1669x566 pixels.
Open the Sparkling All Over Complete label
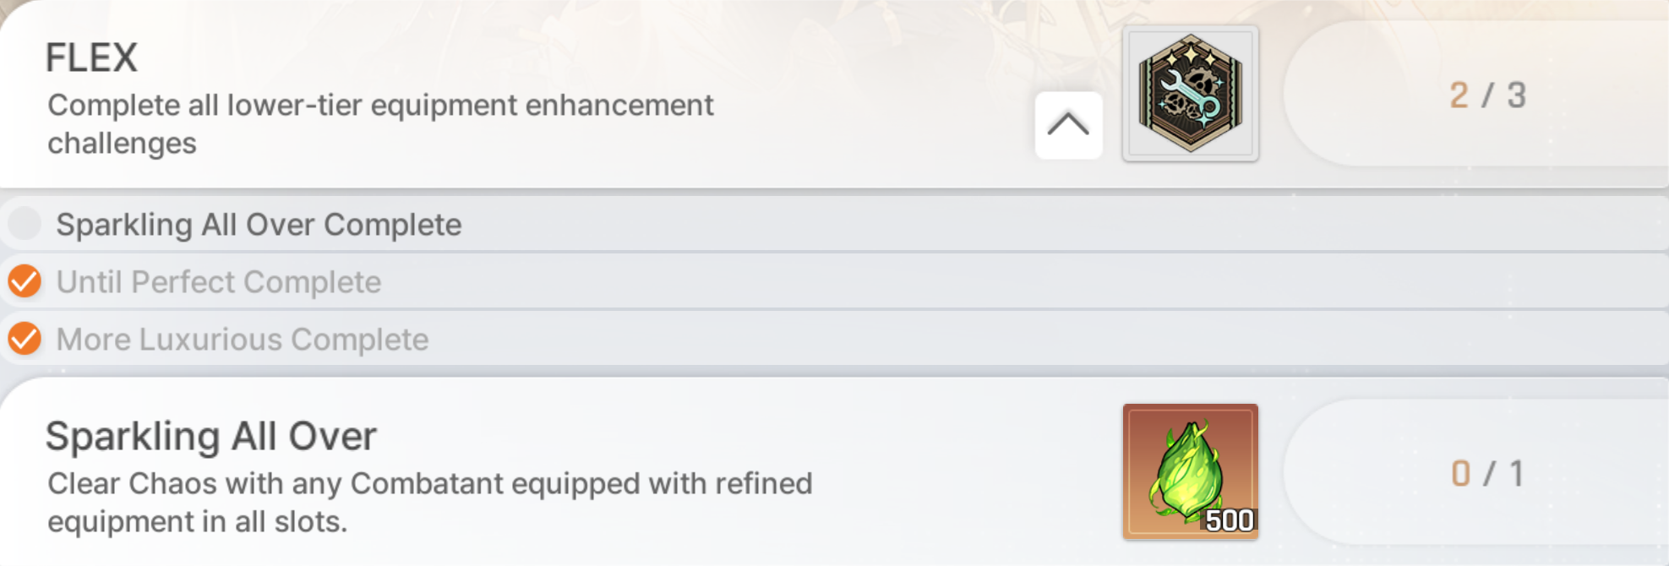pos(259,225)
